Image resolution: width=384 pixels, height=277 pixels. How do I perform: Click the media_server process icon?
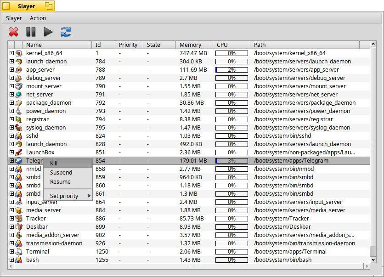(19, 210)
